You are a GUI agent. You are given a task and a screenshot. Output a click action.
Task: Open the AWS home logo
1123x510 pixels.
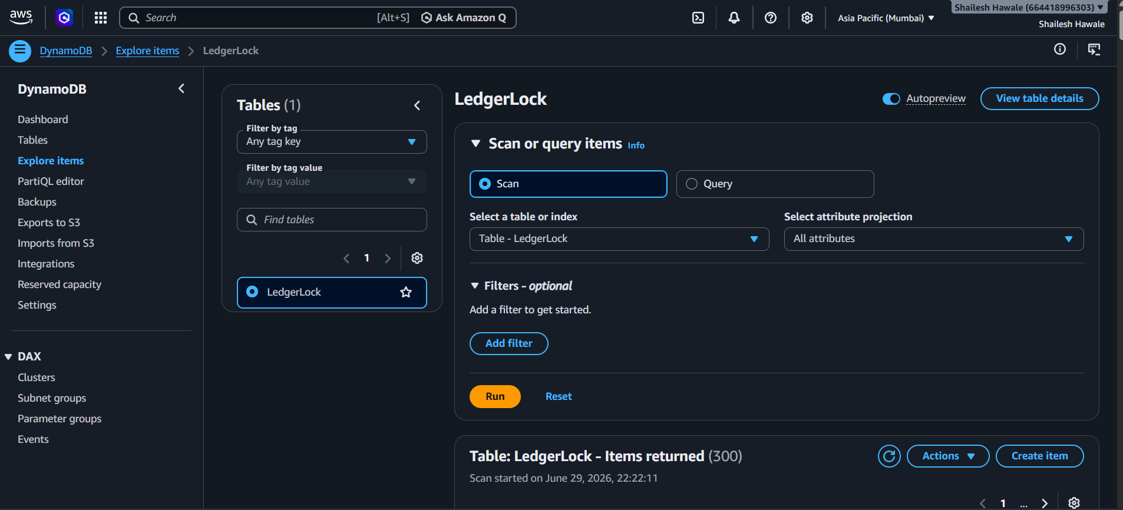(21, 18)
